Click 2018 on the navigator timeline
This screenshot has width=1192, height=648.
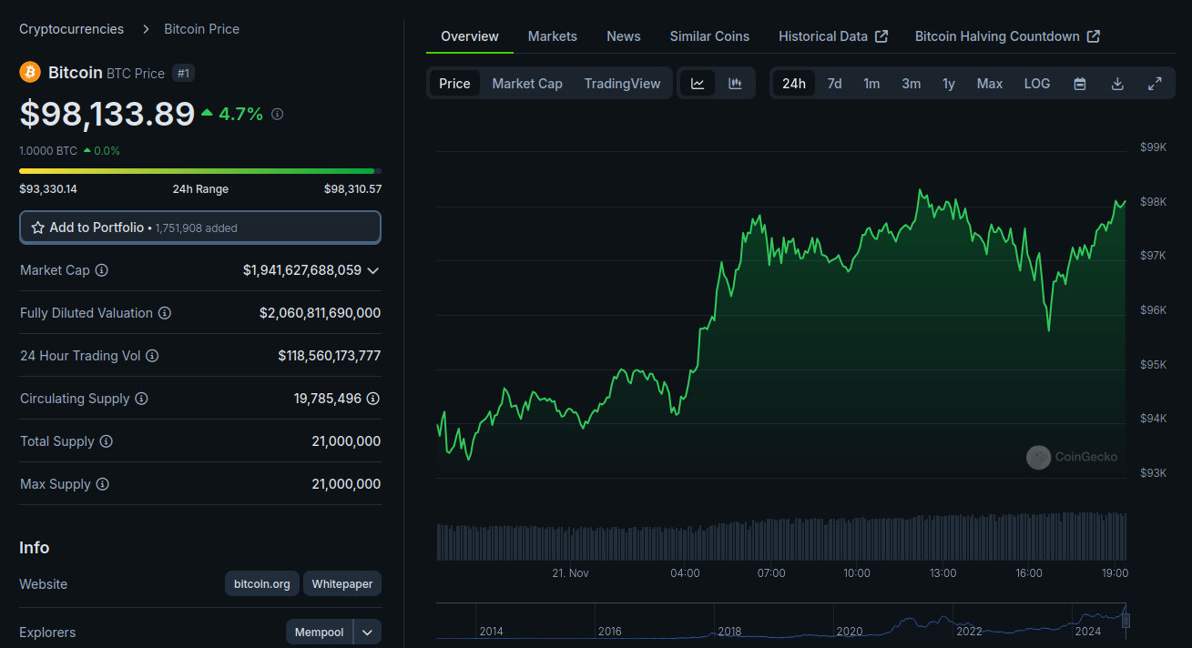click(729, 631)
